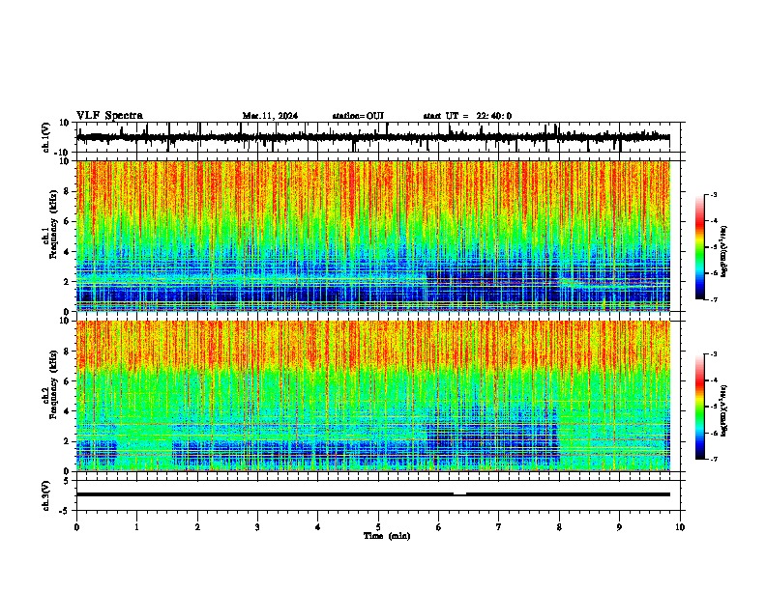This screenshot has height=591, width=766.
Task: Click time axis tick label "8"
Action: point(559,527)
